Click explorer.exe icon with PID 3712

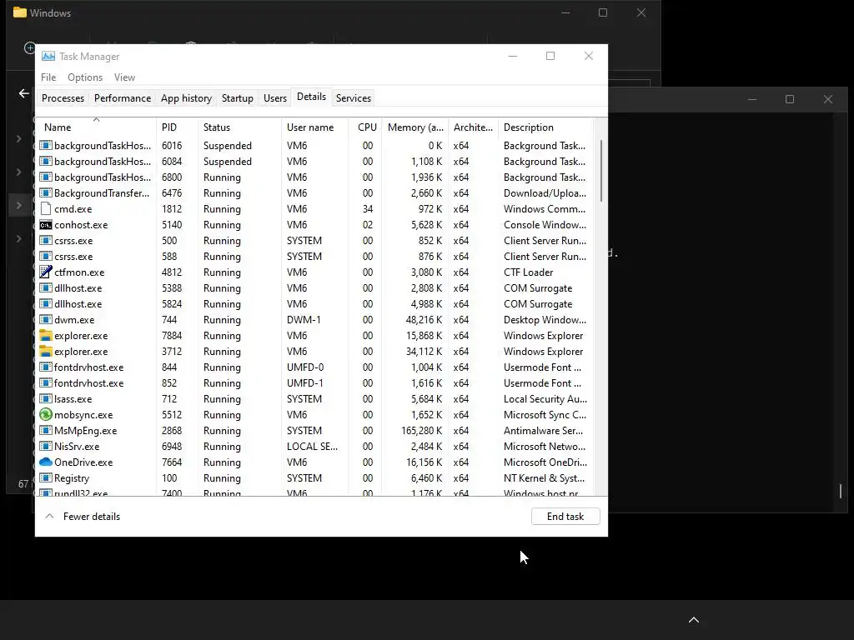[x=46, y=352]
